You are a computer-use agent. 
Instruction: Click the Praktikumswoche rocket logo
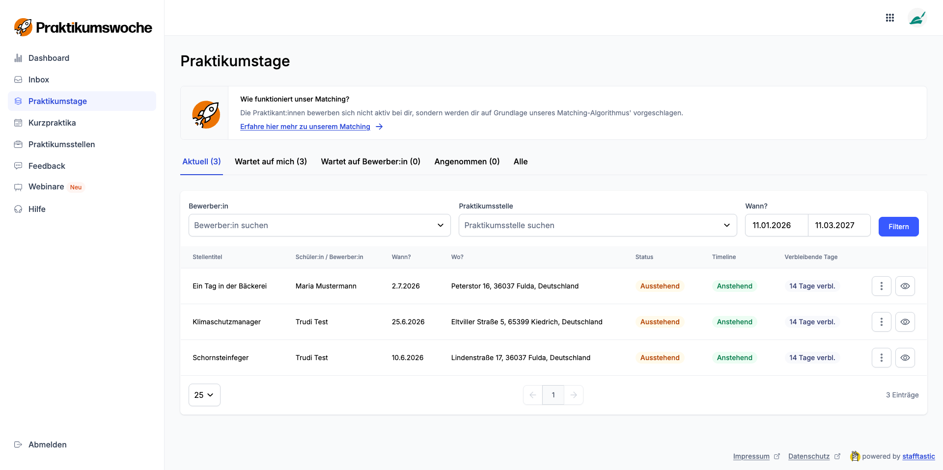(23, 27)
